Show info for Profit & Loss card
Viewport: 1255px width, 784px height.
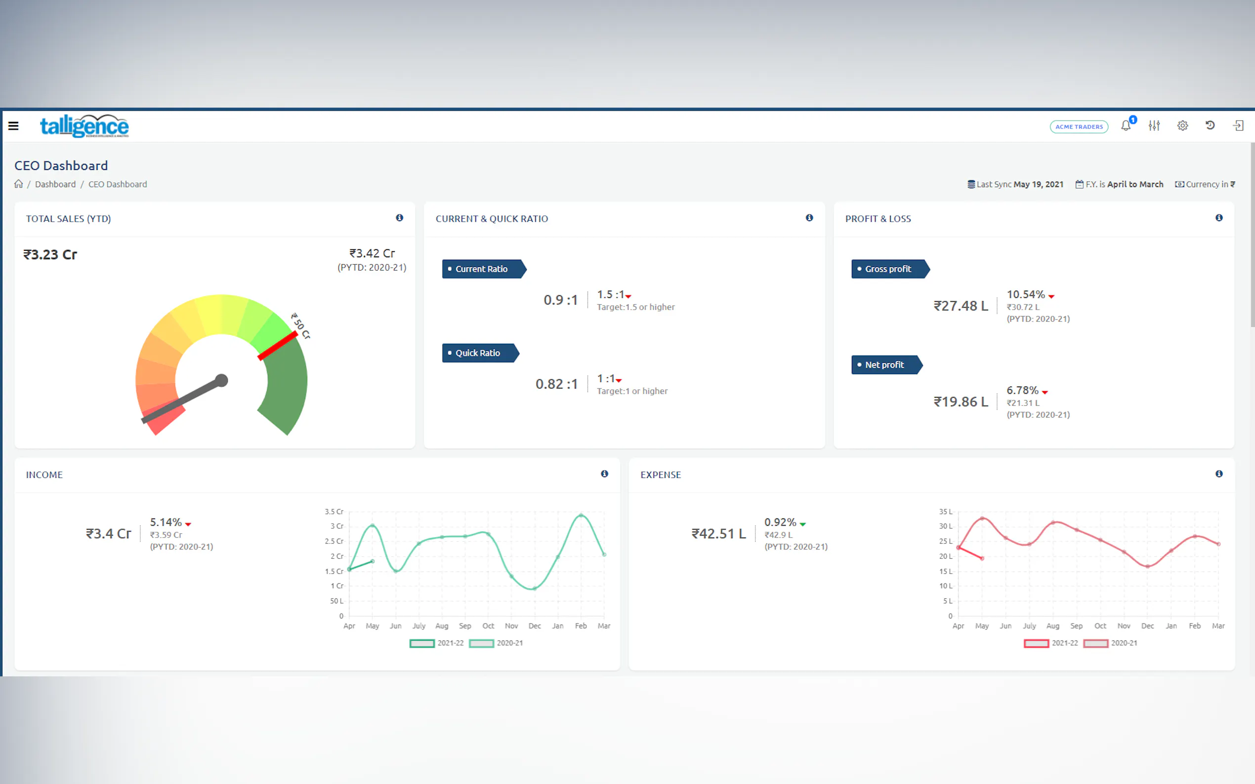coord(1218,218)
